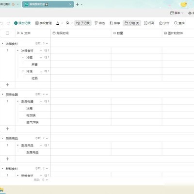Tick the select-all checkbox in the header row
The height and width of the screenshot is (194, 194).
[7, 33]
